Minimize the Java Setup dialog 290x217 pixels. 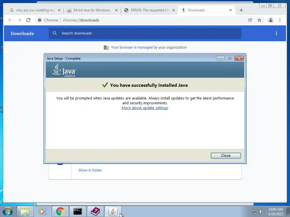[220, 58]
